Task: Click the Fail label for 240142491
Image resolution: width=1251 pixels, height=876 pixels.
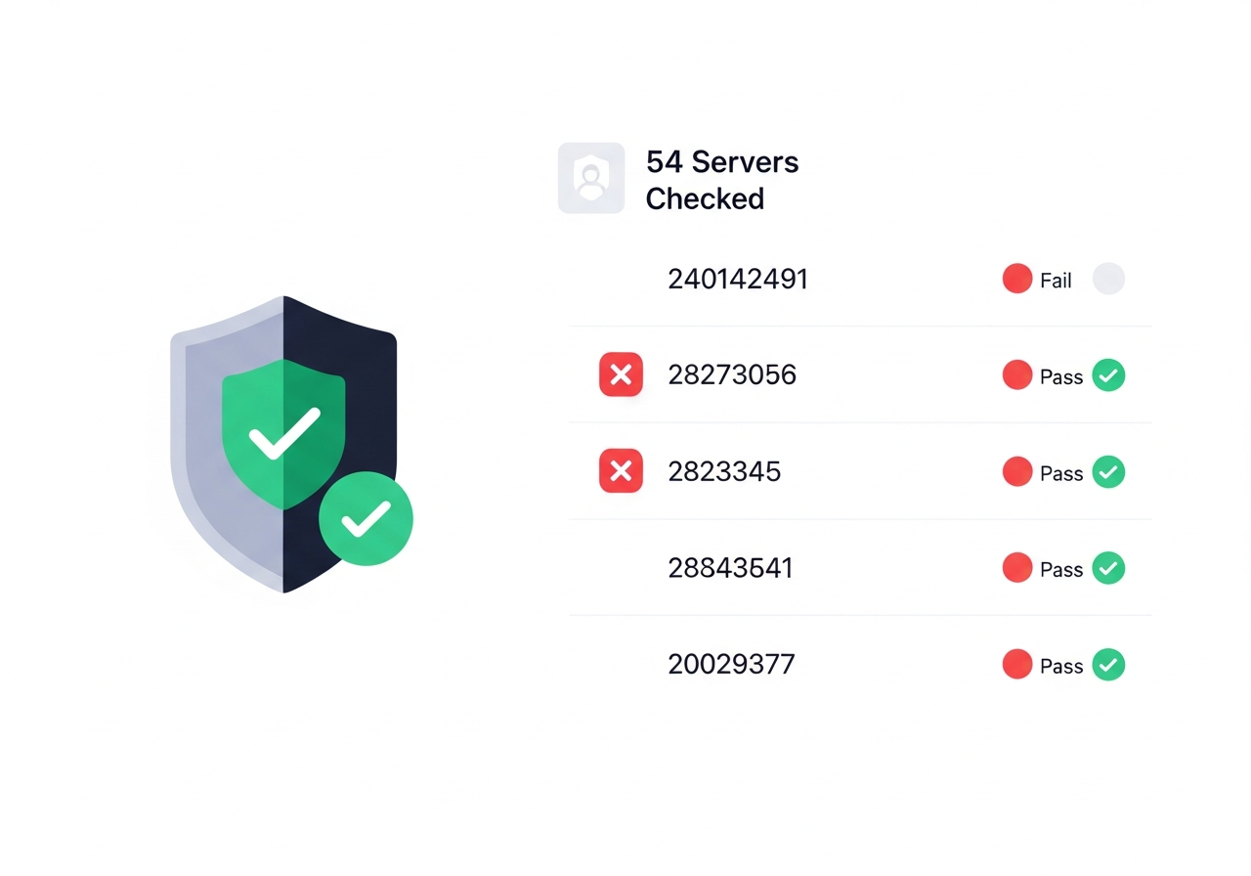Action: pyautogui.click(x=1057, y=280)
